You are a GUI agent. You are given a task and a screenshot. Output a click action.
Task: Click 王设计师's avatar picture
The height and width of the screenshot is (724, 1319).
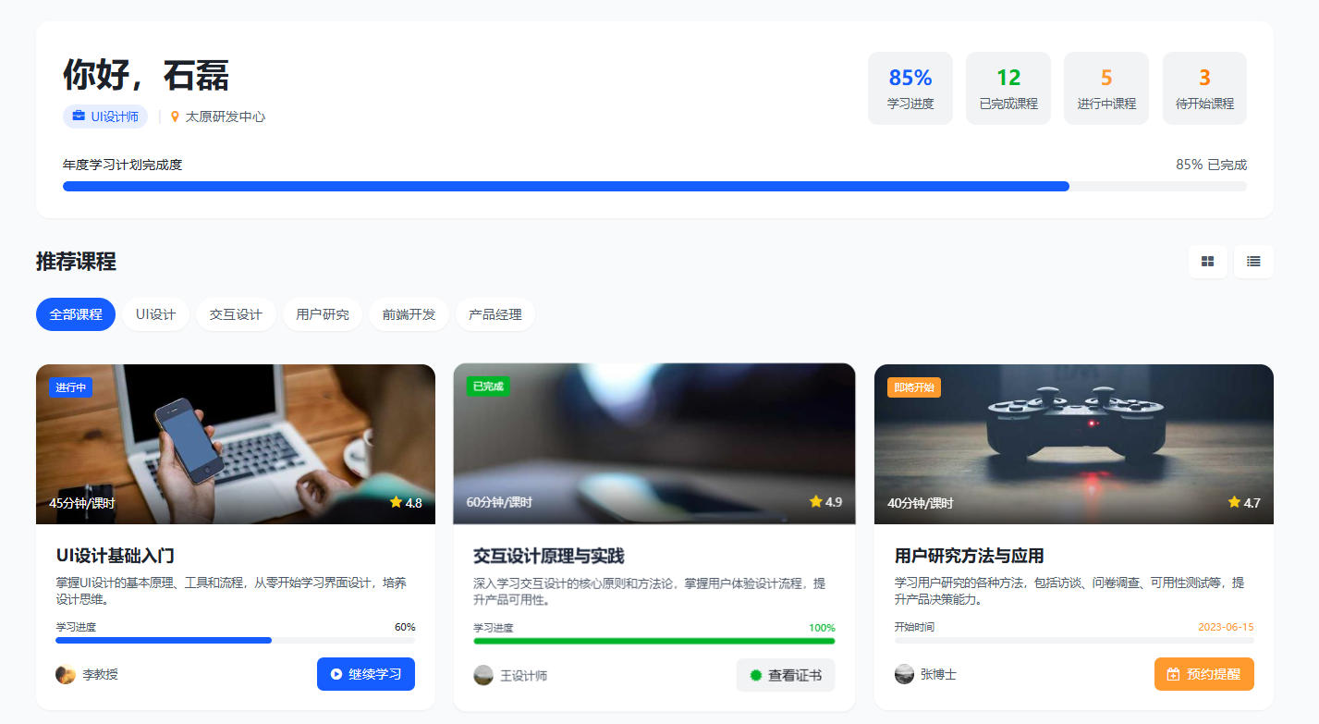pos(483,675)
